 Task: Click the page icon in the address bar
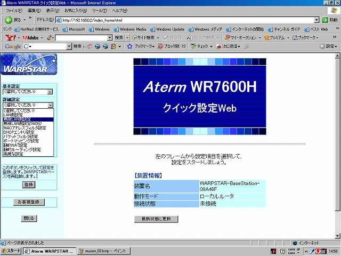click(59, 20)
